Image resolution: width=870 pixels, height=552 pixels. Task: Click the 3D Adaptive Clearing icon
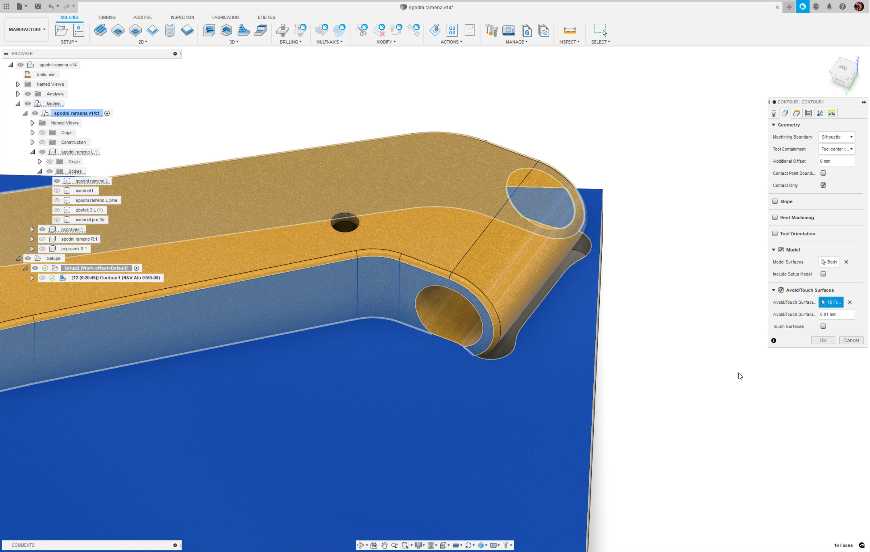(x=209, y=30)
